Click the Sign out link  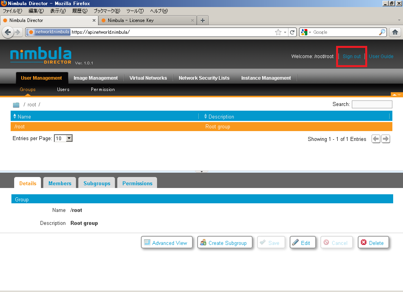(351, 57)
